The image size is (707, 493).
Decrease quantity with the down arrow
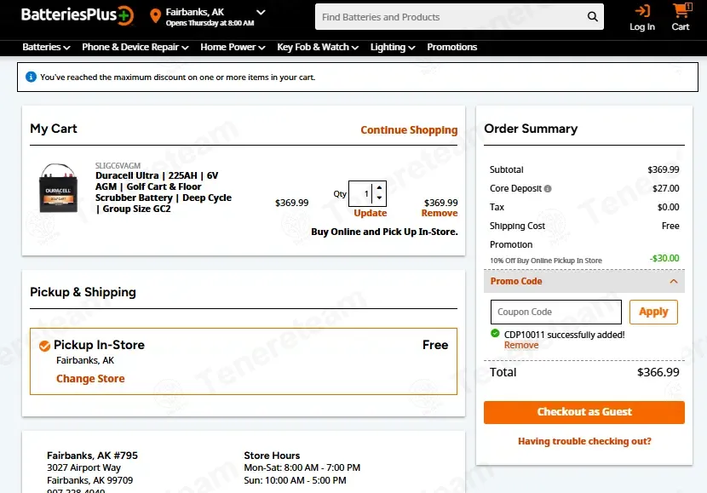click(379, 198)
